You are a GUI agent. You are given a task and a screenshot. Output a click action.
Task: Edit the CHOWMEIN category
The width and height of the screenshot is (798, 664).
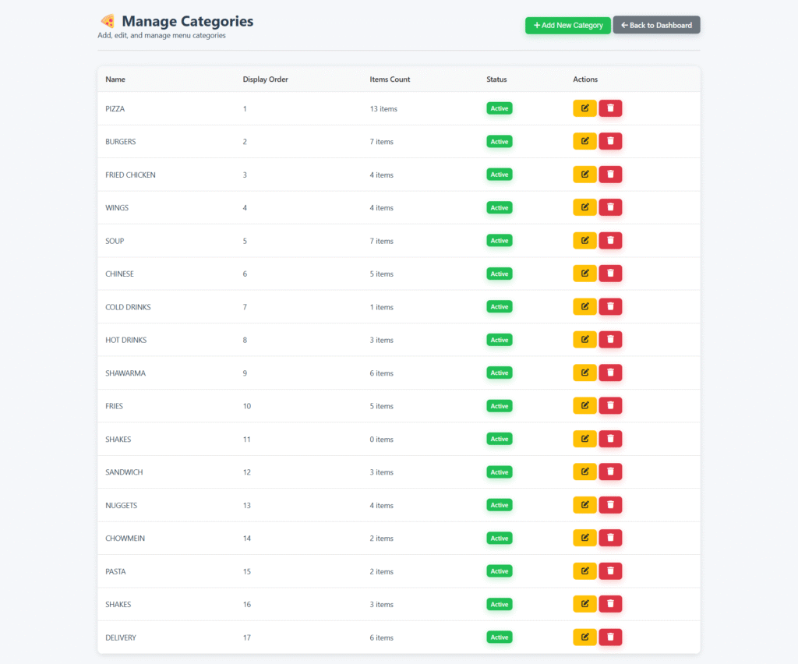[x=584, y=539]
